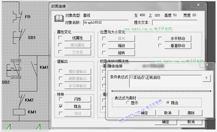Screen dimensions: 217x132
Task: Enable the 闪烁 checkbox
Action: click(x=60, y=99)
